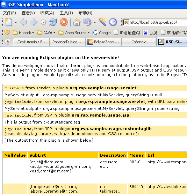Expand the JAVA favorites folder
This screenshot has height=194, width=187.
click(46, 33)
